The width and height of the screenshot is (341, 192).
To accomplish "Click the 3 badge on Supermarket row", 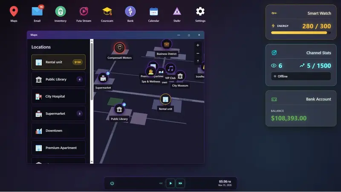I will pos(79,114).
